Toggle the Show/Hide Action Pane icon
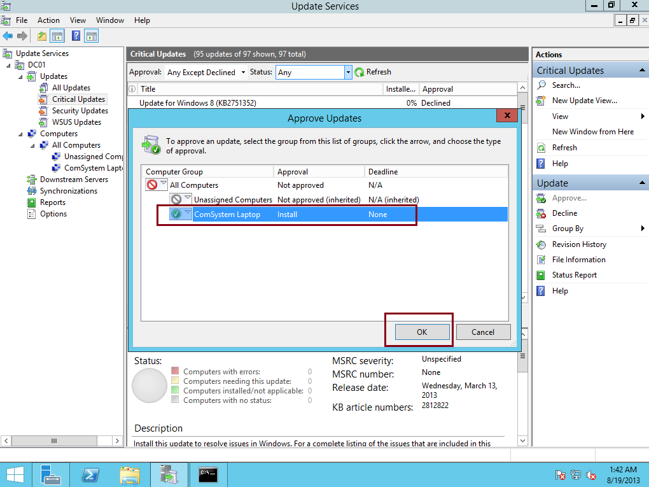649x487 pixels. coord(92,36)
